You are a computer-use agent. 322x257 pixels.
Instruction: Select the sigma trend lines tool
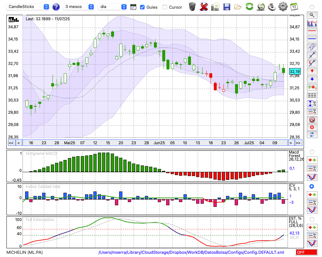pyautogui.click(x=312, y=63)
